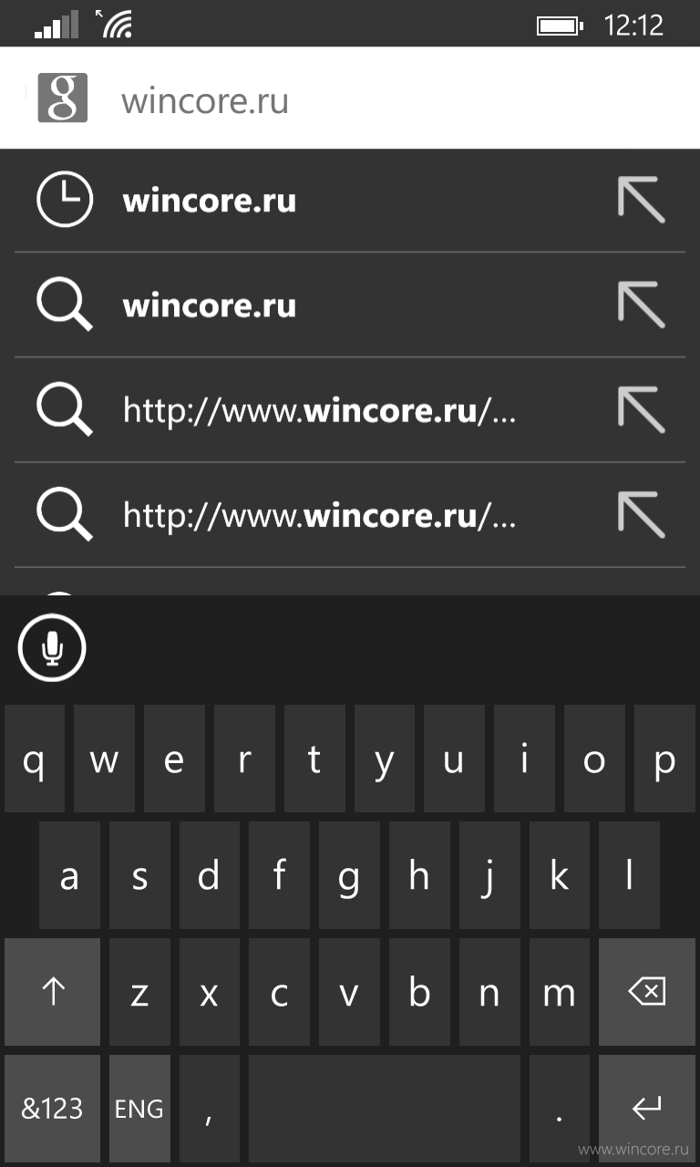Focus the address bar containing wincore.ru
The height and width of the screenshot is (1167, 700).
pos(350,98)
